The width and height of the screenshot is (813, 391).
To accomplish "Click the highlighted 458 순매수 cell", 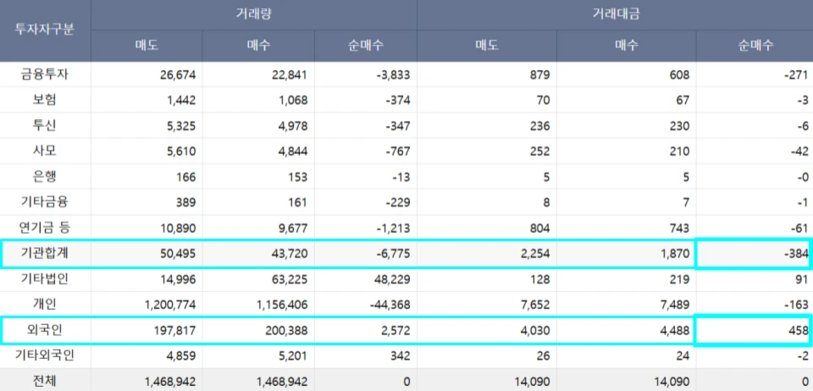I will (753, 330).
